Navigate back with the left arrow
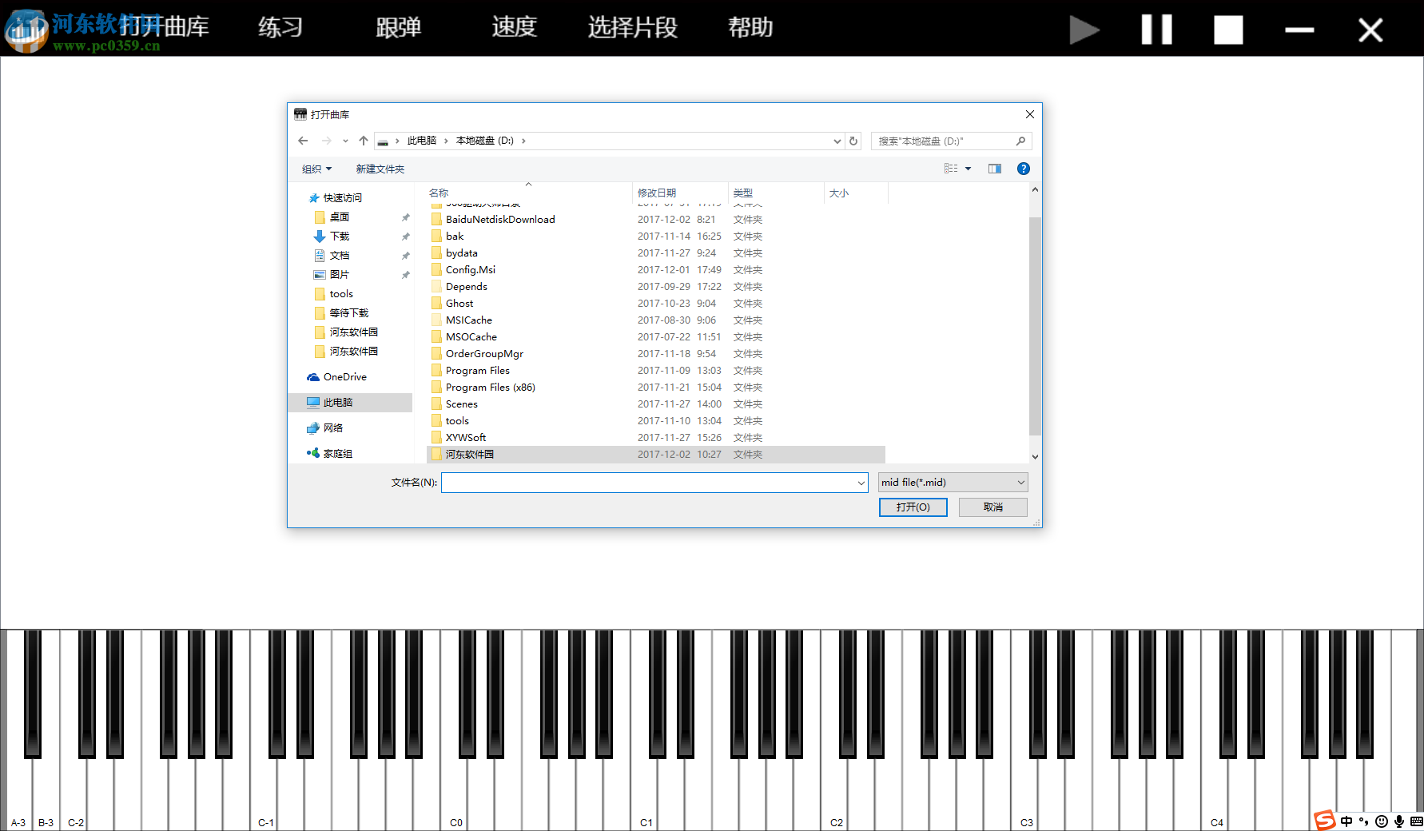Image resolution: width=1424 pixels, height=831 pixels. [x=303, y=141]
